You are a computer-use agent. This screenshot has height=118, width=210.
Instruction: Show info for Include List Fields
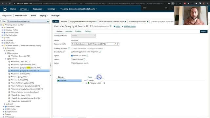tap(87, 55)
